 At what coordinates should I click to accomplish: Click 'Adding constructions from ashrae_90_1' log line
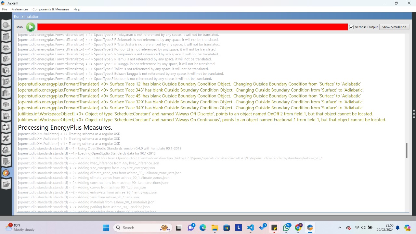point(93,183)
